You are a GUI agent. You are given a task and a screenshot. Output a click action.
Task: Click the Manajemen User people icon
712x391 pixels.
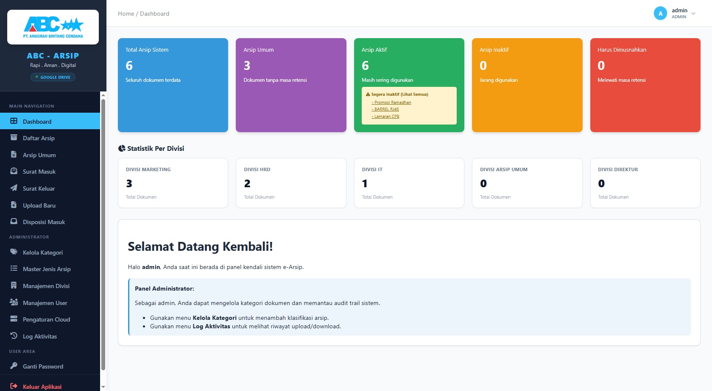point(14,302)
